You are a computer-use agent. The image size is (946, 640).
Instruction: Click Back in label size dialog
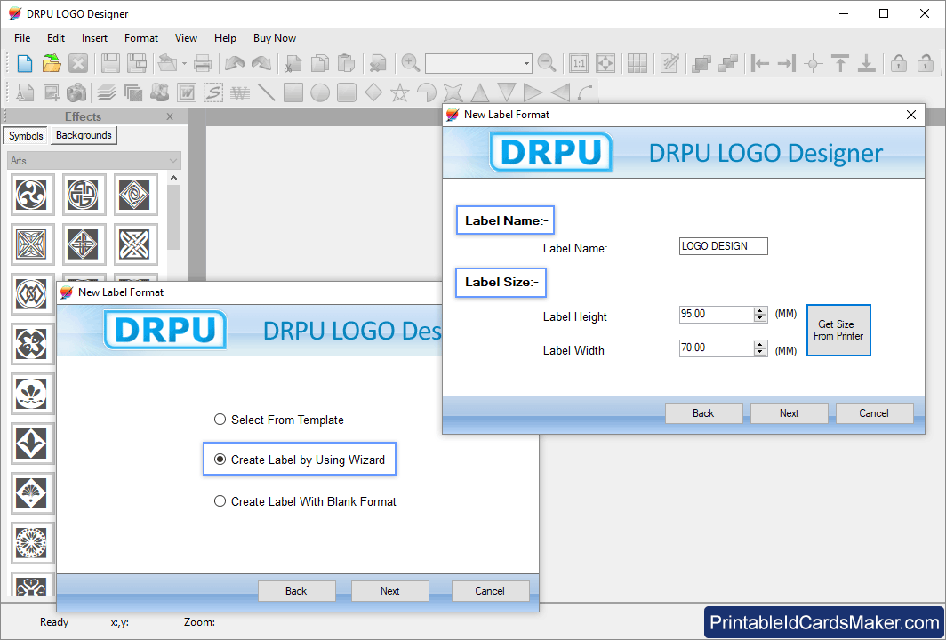tap(703, 413)
